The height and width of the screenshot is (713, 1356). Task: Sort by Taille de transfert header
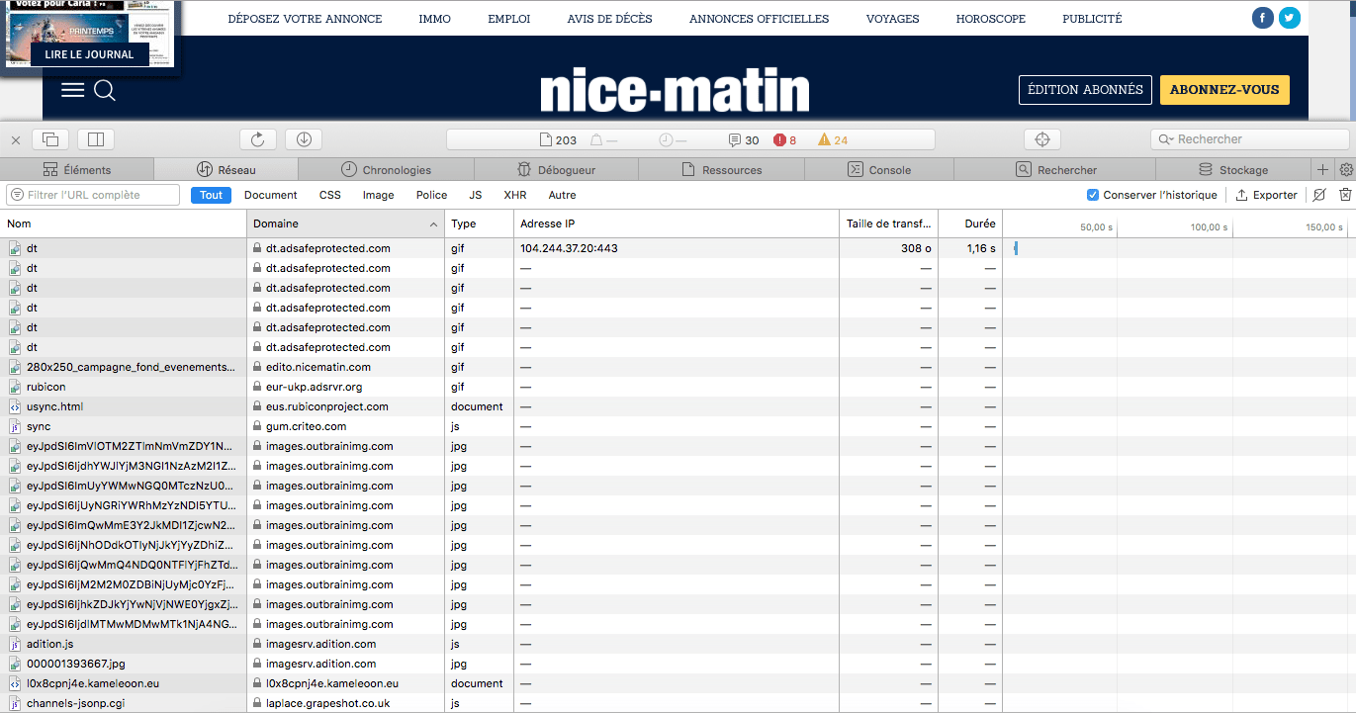coord(888,223)
